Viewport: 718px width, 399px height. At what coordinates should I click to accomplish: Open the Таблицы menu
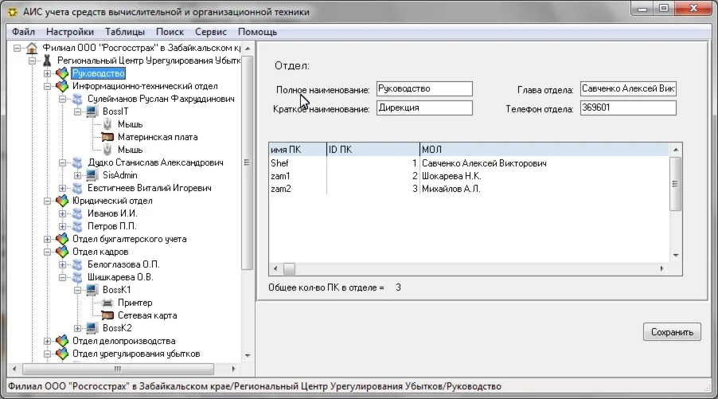tap(124, 32)
